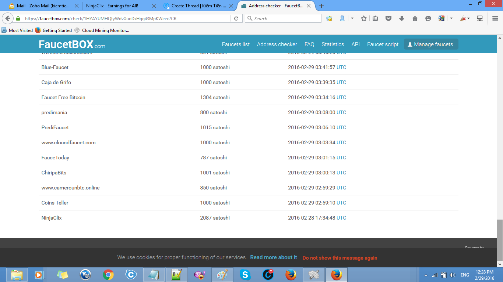Screen dimensions: 503x282
Task: Click the UTC link in NinjaClix row
Action: pyautogui.click(x=341, y=218)
